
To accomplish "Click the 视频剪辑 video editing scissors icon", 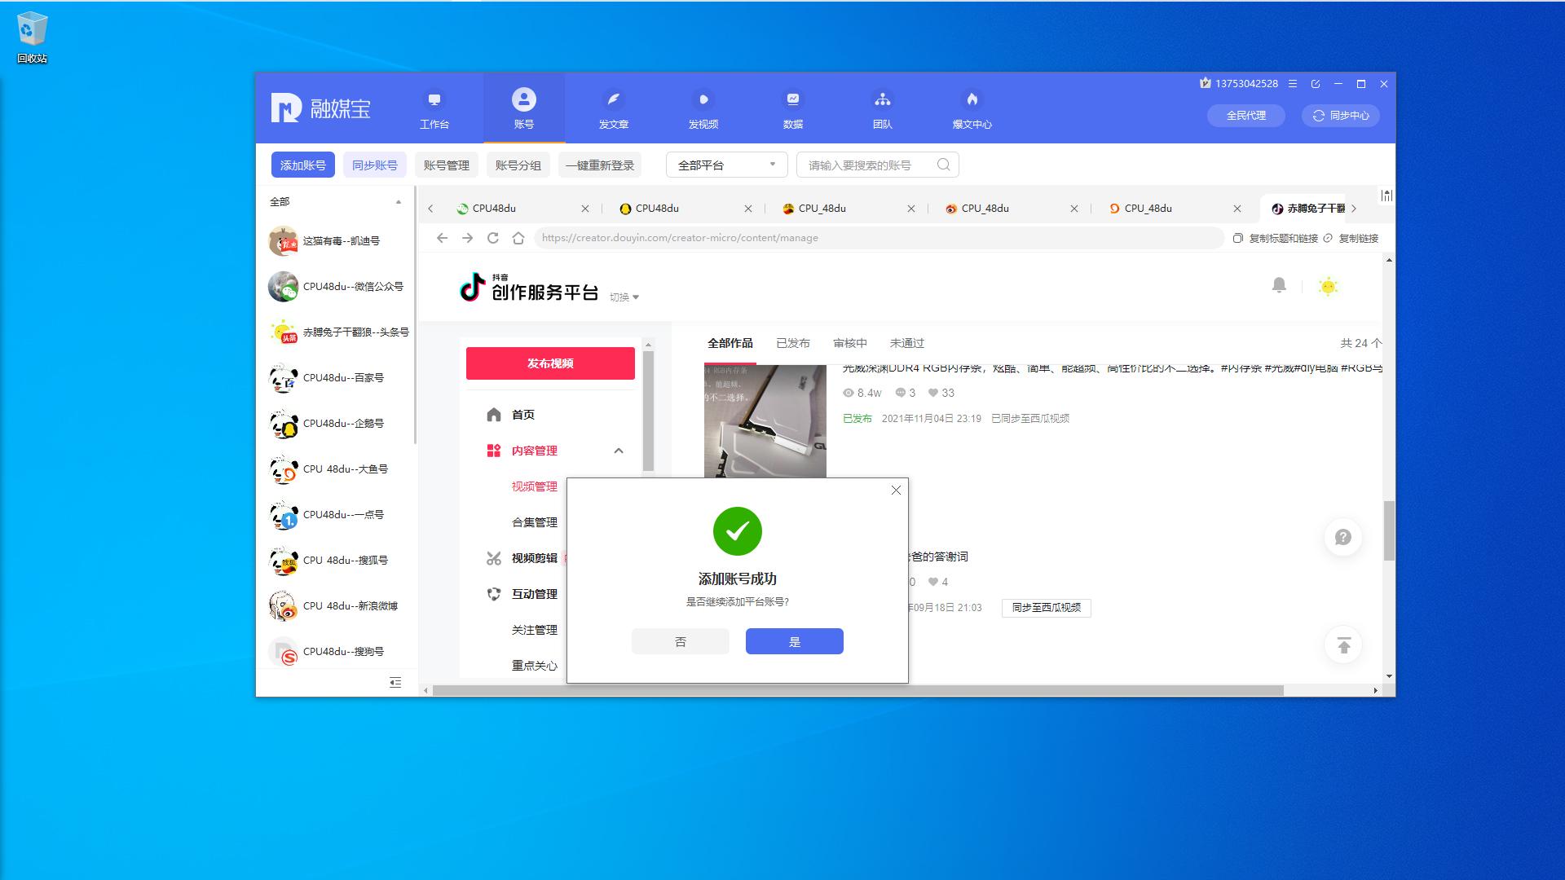I will 494,558.
